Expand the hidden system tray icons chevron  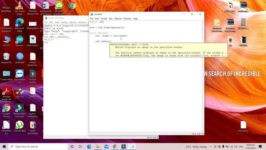[211, 147]
